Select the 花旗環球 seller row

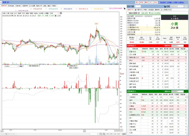(x=157, y=97)
